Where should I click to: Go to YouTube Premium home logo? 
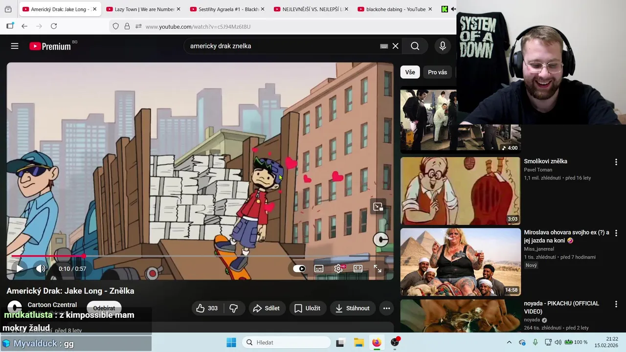pyautogui.click(x=50, y=46)
